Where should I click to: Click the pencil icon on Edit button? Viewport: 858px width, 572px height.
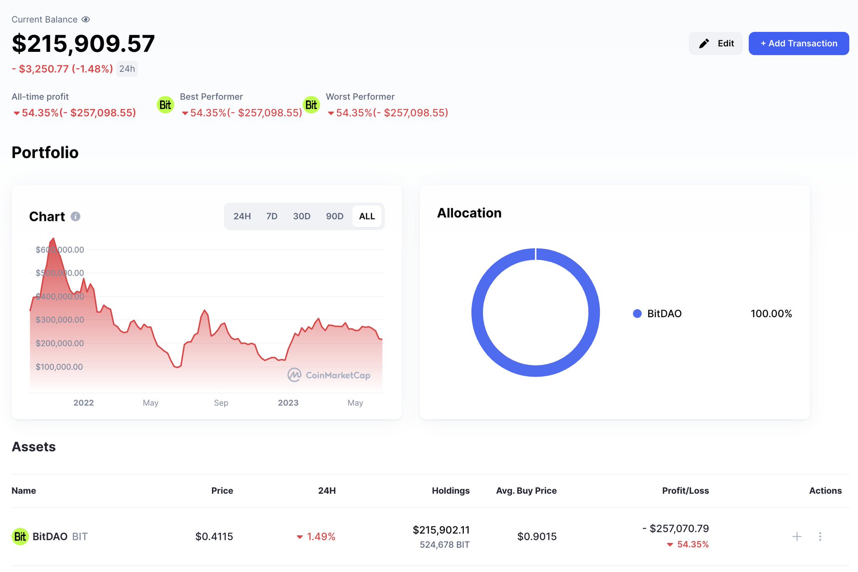click(704, 44)
